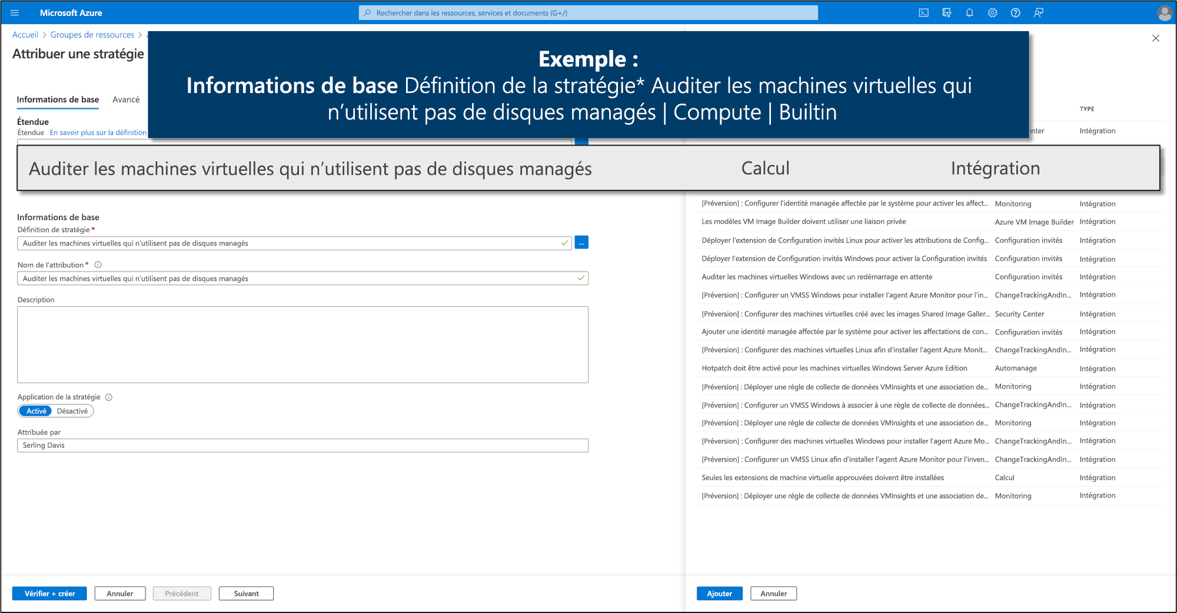Screen dimensions: 1177x613
Task: Close the policy definitions panel
Action: click(1155, 38)
